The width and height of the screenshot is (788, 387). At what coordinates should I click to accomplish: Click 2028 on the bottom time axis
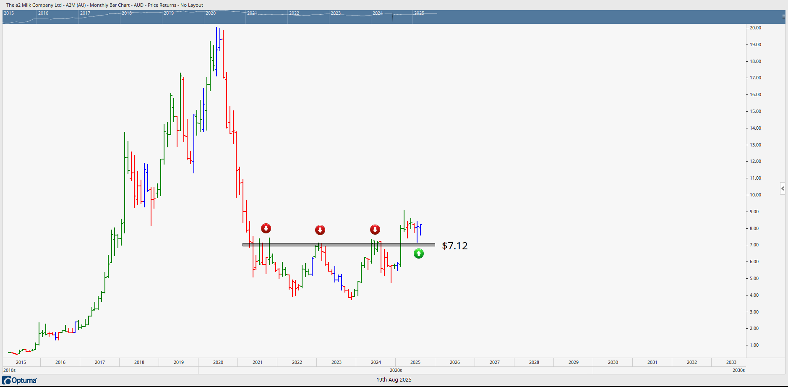point(534,362)
